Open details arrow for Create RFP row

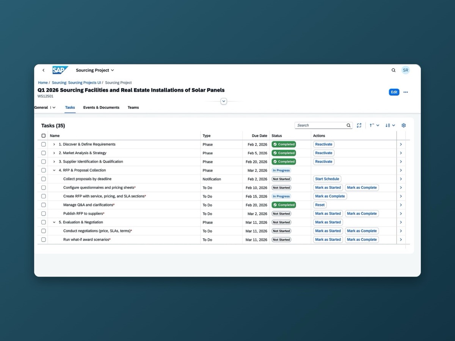point(401,196)
